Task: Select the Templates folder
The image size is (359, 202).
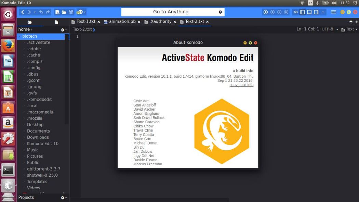Action: pos(37,181)
